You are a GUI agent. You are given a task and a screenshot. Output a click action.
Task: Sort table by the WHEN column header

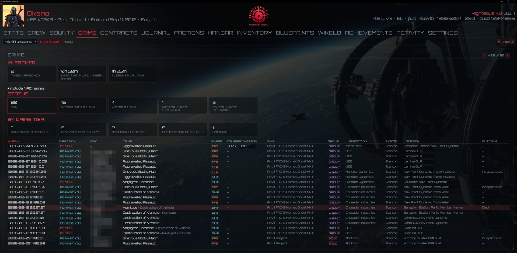(x=13, y=141)
